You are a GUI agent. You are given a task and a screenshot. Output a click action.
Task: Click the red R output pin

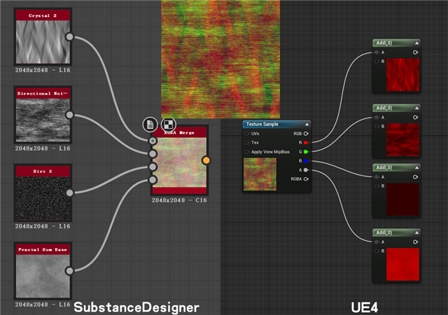click(306, 142)
